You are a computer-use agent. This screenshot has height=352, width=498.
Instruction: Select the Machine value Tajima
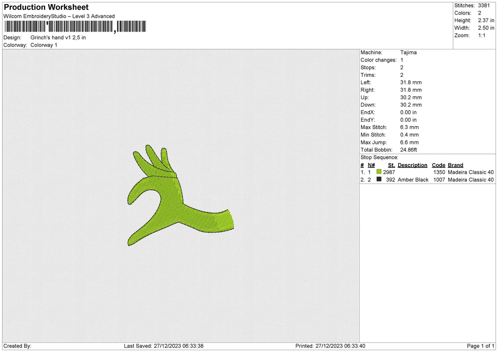tap(409, 52)
